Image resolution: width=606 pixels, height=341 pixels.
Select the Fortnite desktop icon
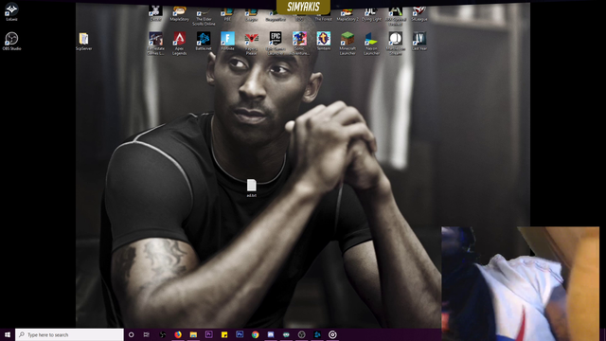227,42
